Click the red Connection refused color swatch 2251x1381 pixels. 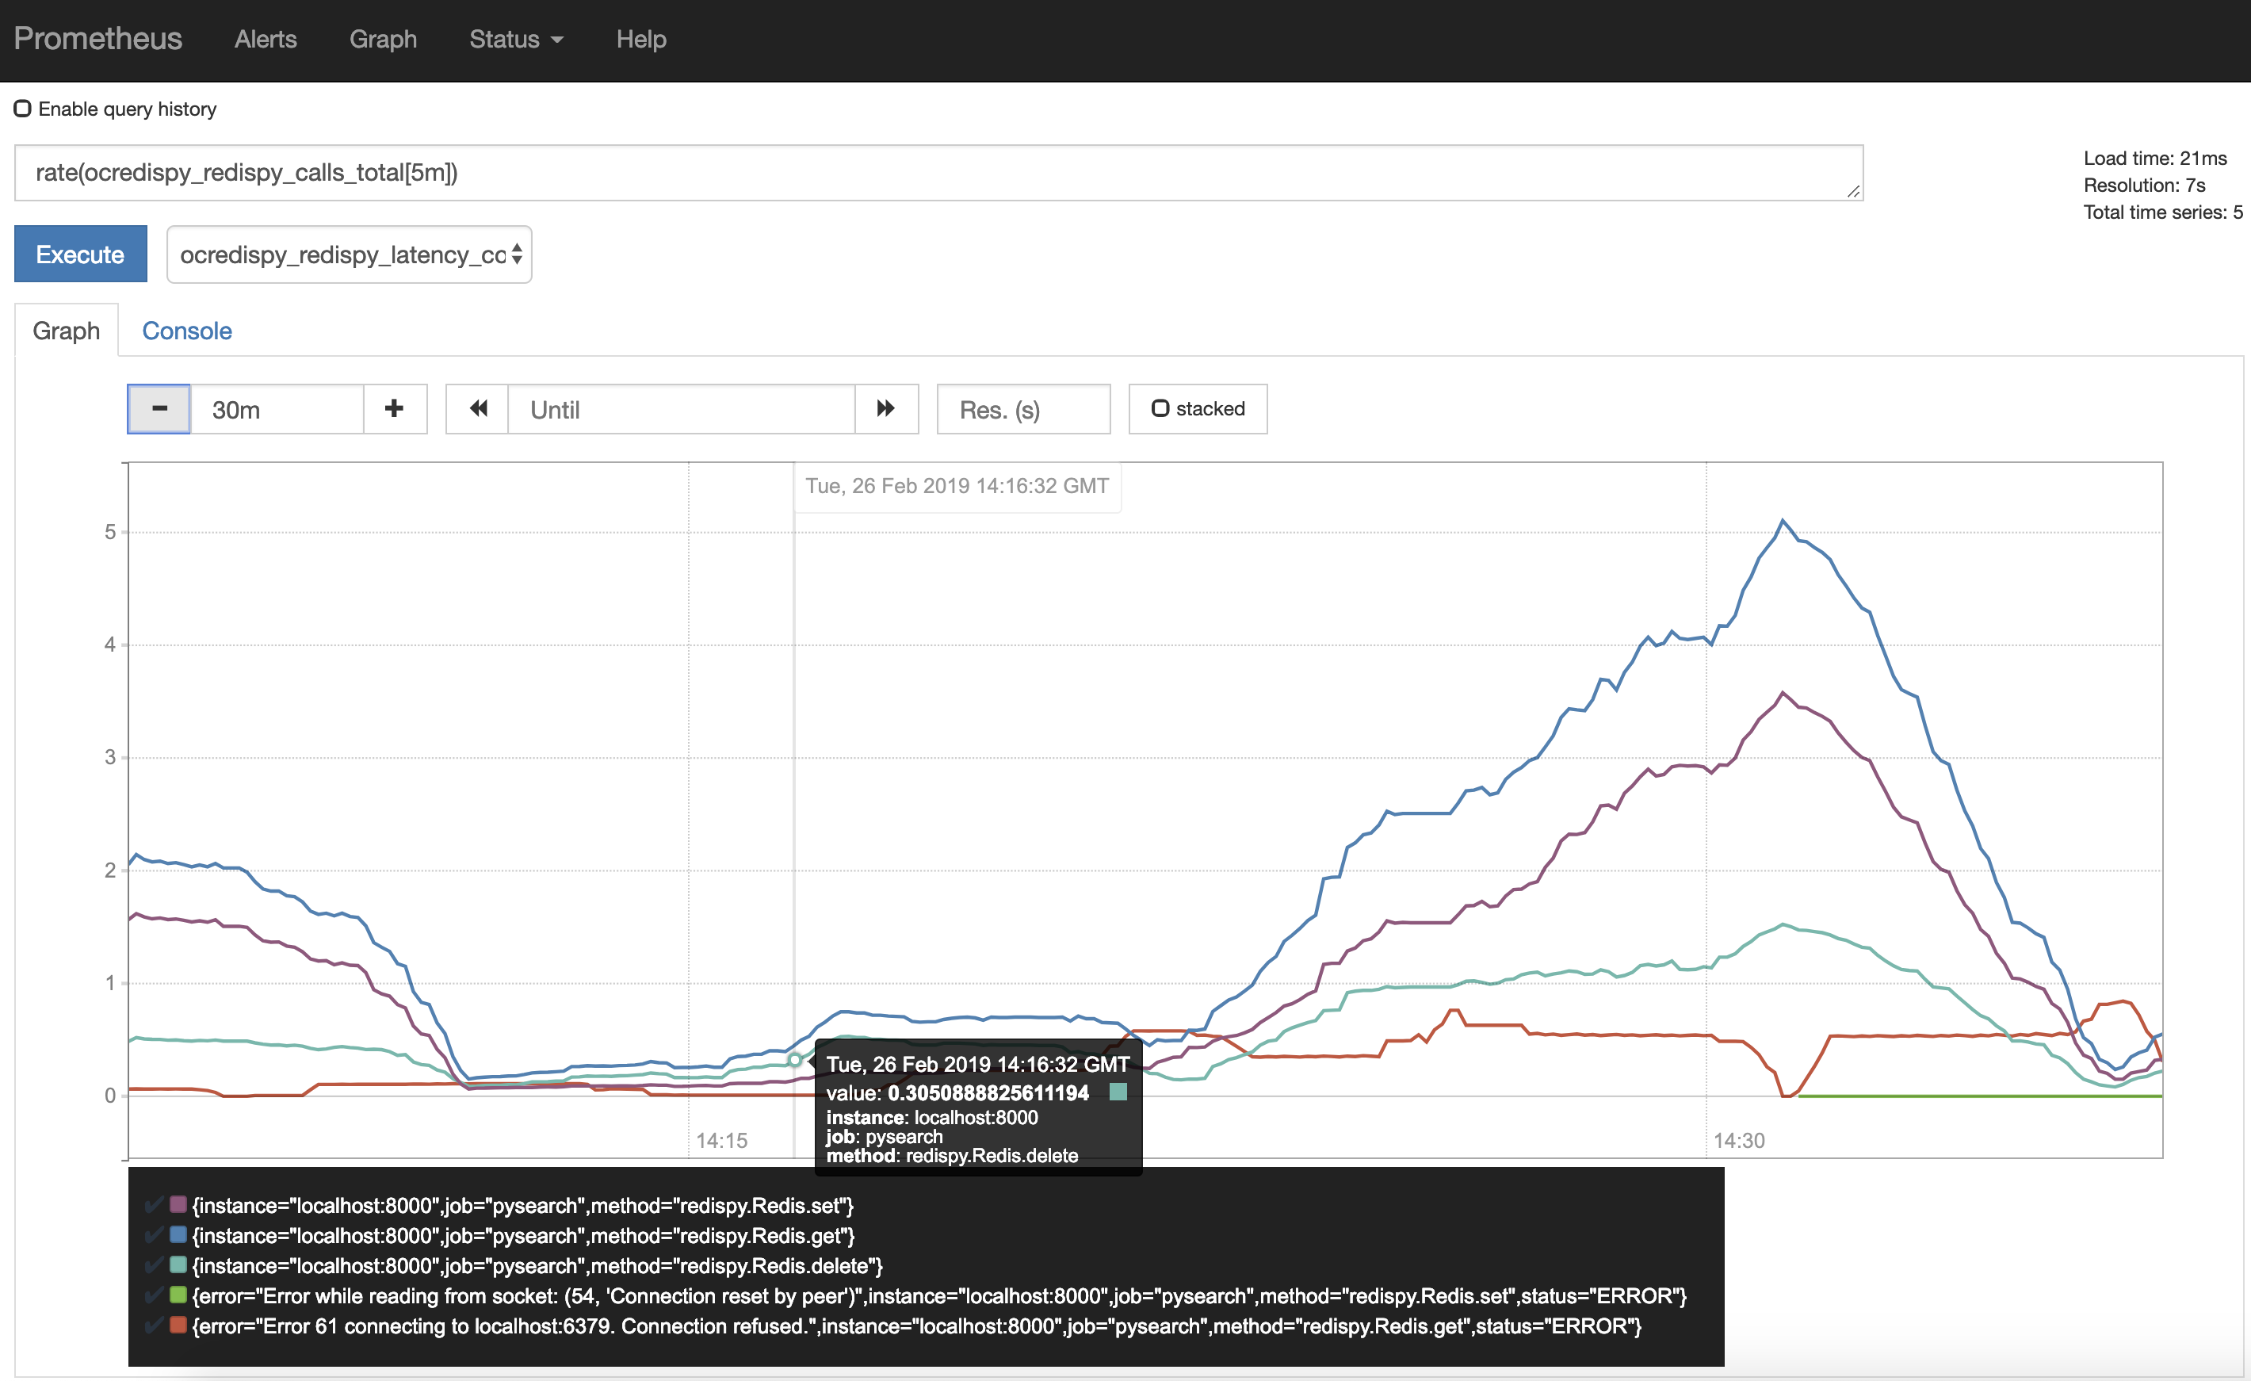point(178,1326)
